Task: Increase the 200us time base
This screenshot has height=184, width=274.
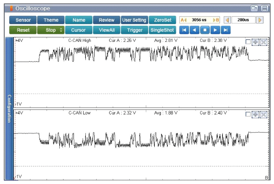Action: [x=260, y=20]
